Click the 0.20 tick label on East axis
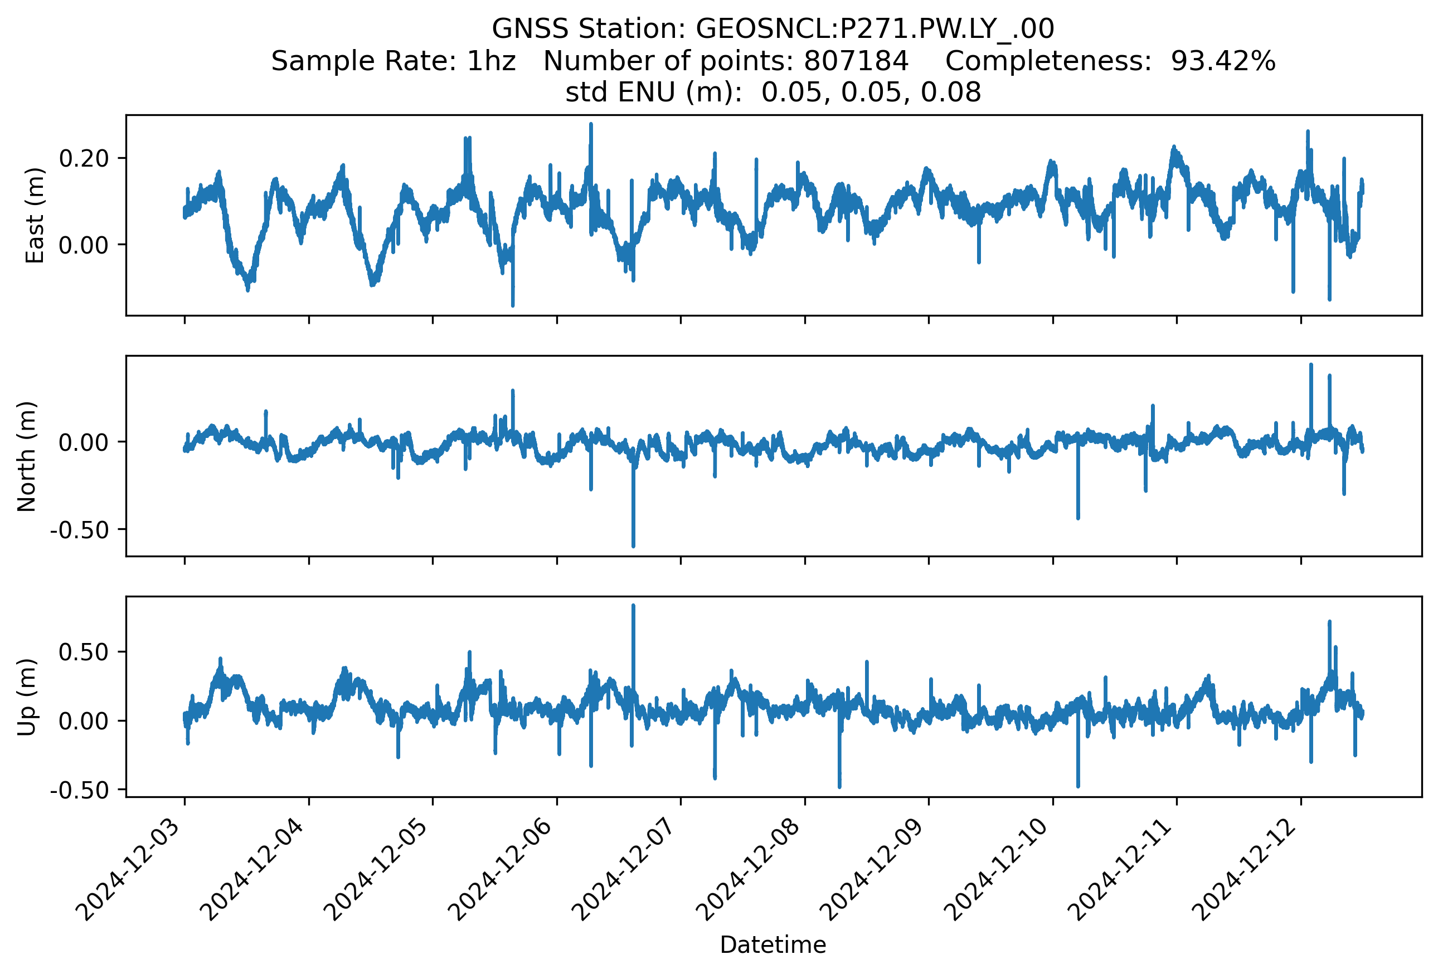 (84, 158)
